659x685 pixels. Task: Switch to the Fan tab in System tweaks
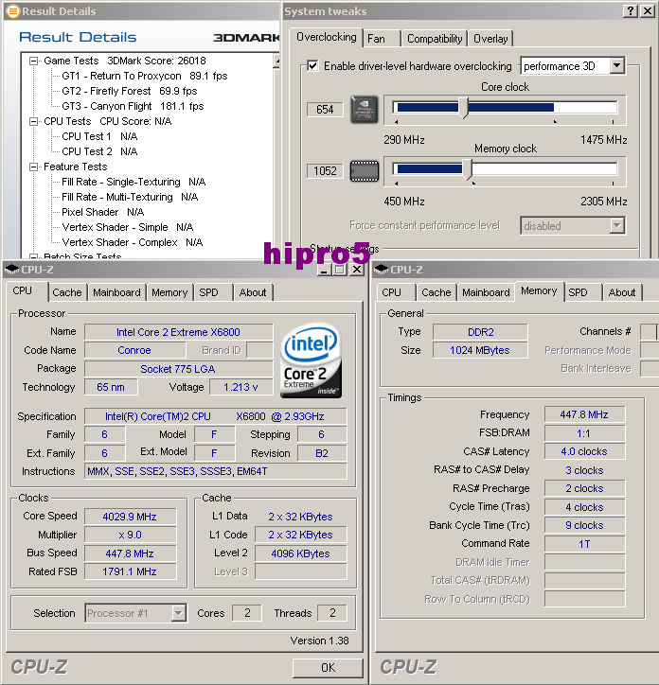click(382, 39)
